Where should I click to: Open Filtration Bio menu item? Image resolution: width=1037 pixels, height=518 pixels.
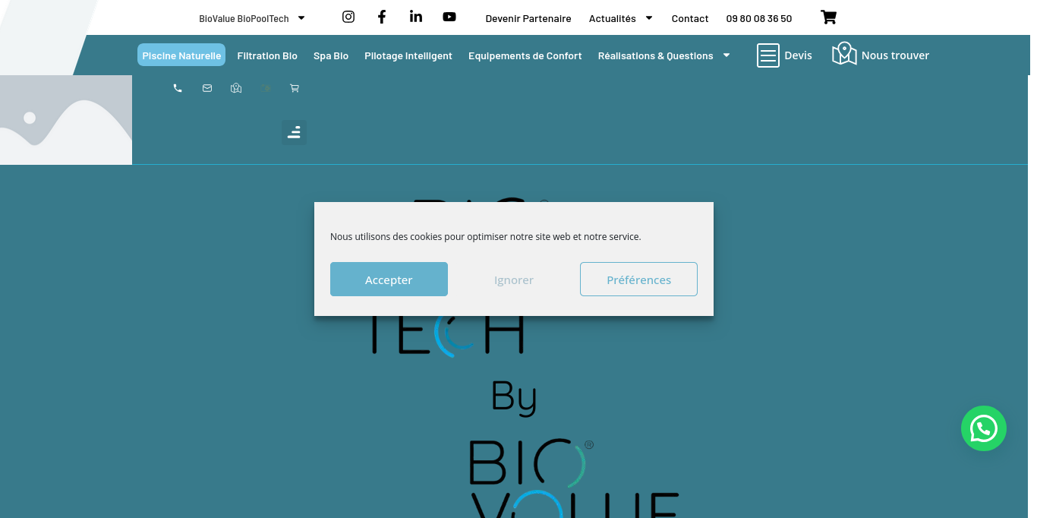[267, 55]
